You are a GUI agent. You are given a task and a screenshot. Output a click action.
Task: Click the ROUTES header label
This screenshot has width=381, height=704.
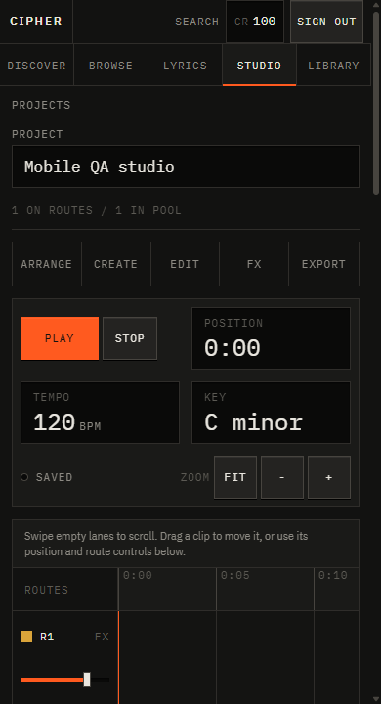pyautogui.click(x=46, y=590)
